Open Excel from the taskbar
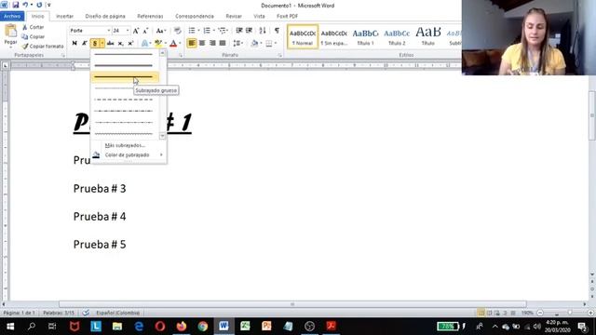The height and width of the screenshot is (335, 596). click(245, 327)
